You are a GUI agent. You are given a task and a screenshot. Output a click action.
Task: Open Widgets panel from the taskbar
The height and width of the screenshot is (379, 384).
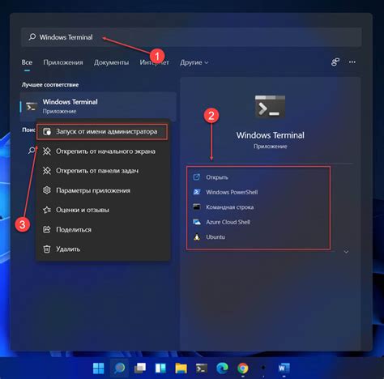160,368
